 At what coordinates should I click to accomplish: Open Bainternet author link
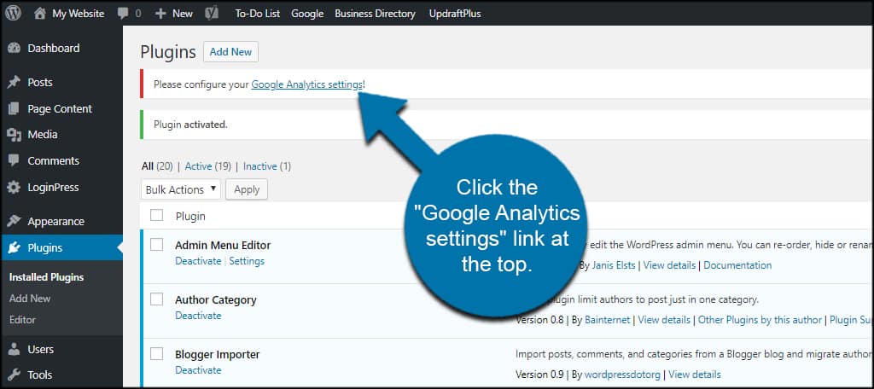pyautogui.click(x=607, y=320)
